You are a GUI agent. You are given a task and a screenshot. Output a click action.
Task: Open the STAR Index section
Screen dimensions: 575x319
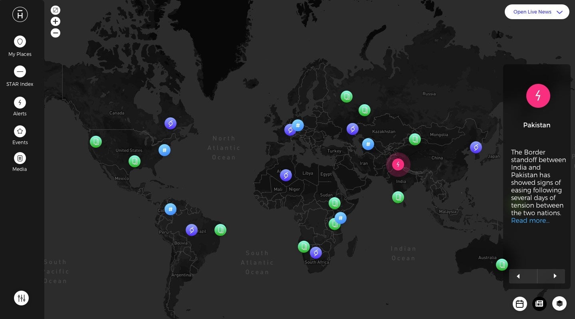(20, 72)
